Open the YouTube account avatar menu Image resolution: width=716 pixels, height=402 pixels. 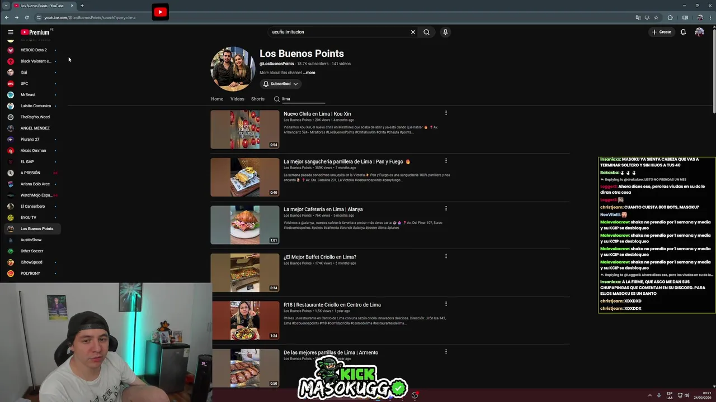tap(699, 32)
